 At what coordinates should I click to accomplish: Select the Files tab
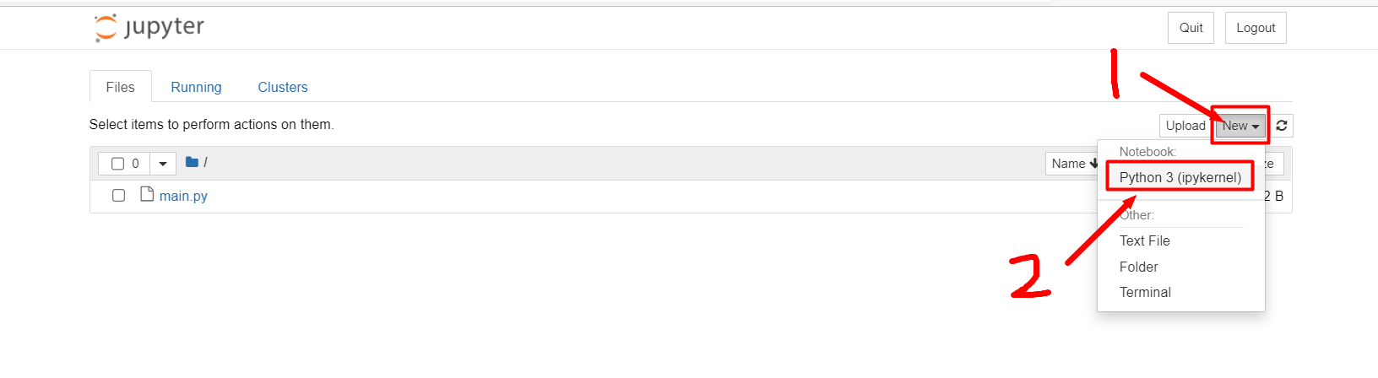click(x=120, y=87)
